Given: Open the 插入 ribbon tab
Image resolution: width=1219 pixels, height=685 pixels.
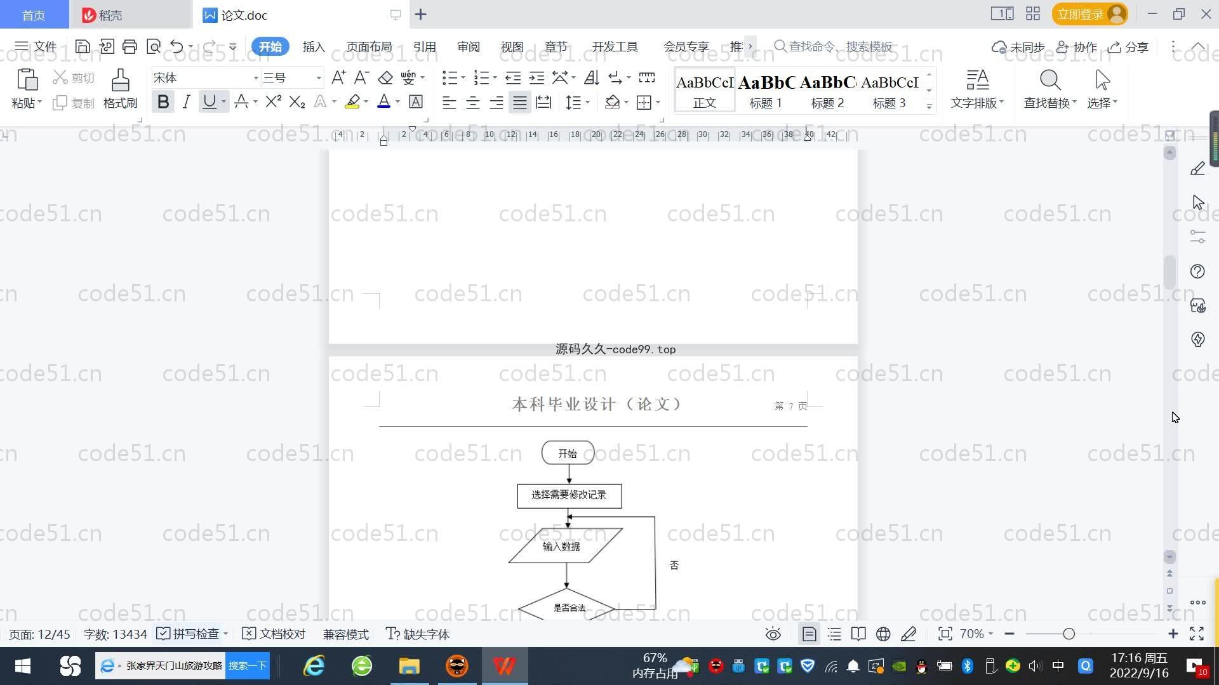Looking at the screenshot, I should (314, 46).
